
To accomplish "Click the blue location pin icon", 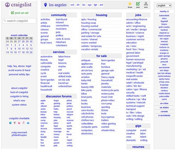I will pyautogui.click(x=45, y=5).
